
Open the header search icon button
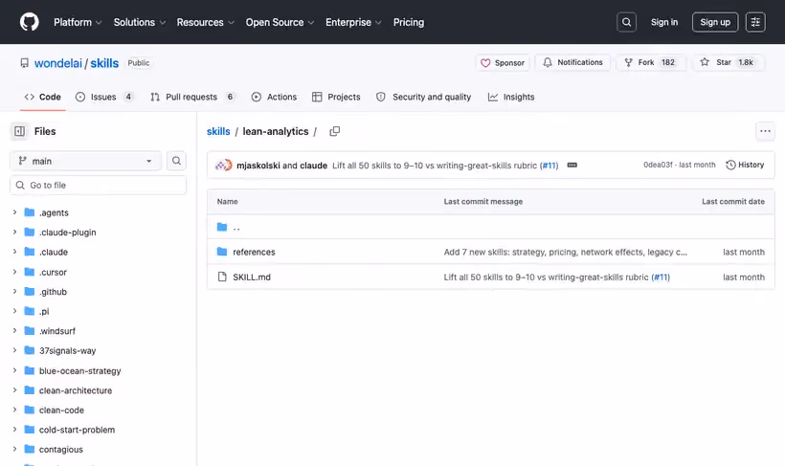[626, 22]
